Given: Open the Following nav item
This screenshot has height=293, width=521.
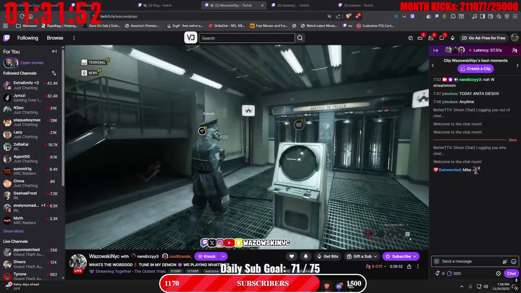Looking at the screenshot, I should point(28,38).
